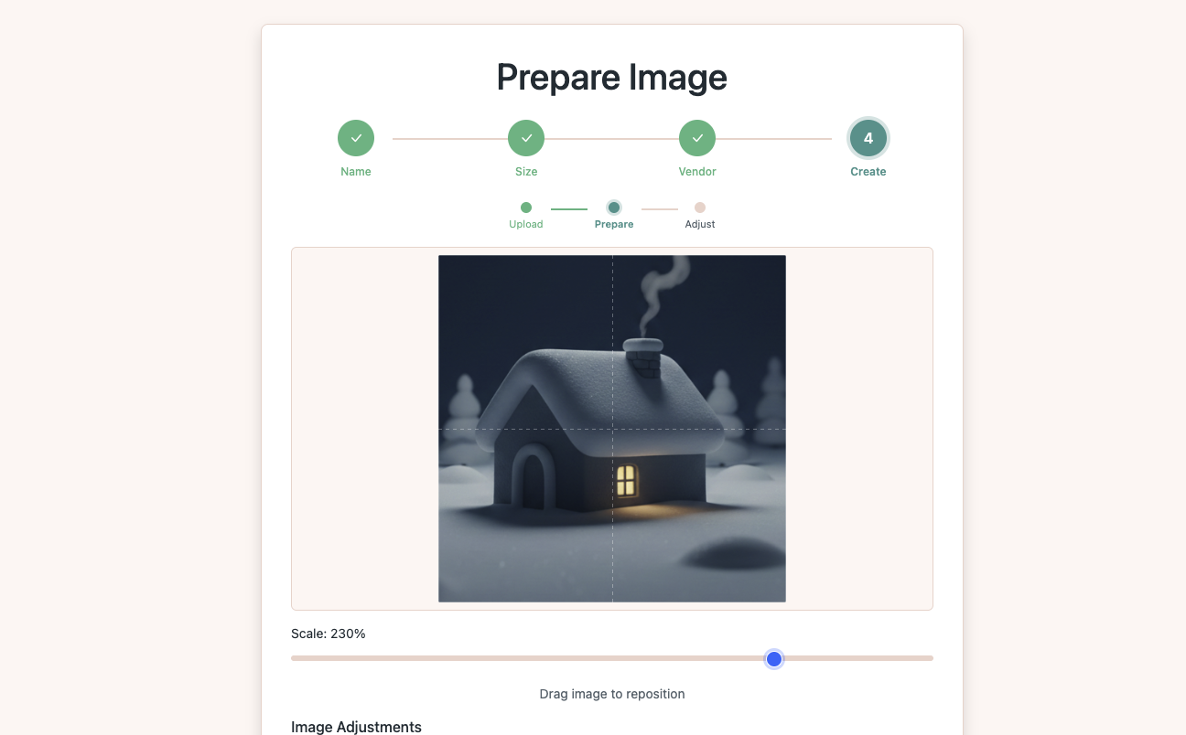The height and width of the screenshot is (735, 1186).
Task: Click the green Upload progress dot
Action: [526, 208]
